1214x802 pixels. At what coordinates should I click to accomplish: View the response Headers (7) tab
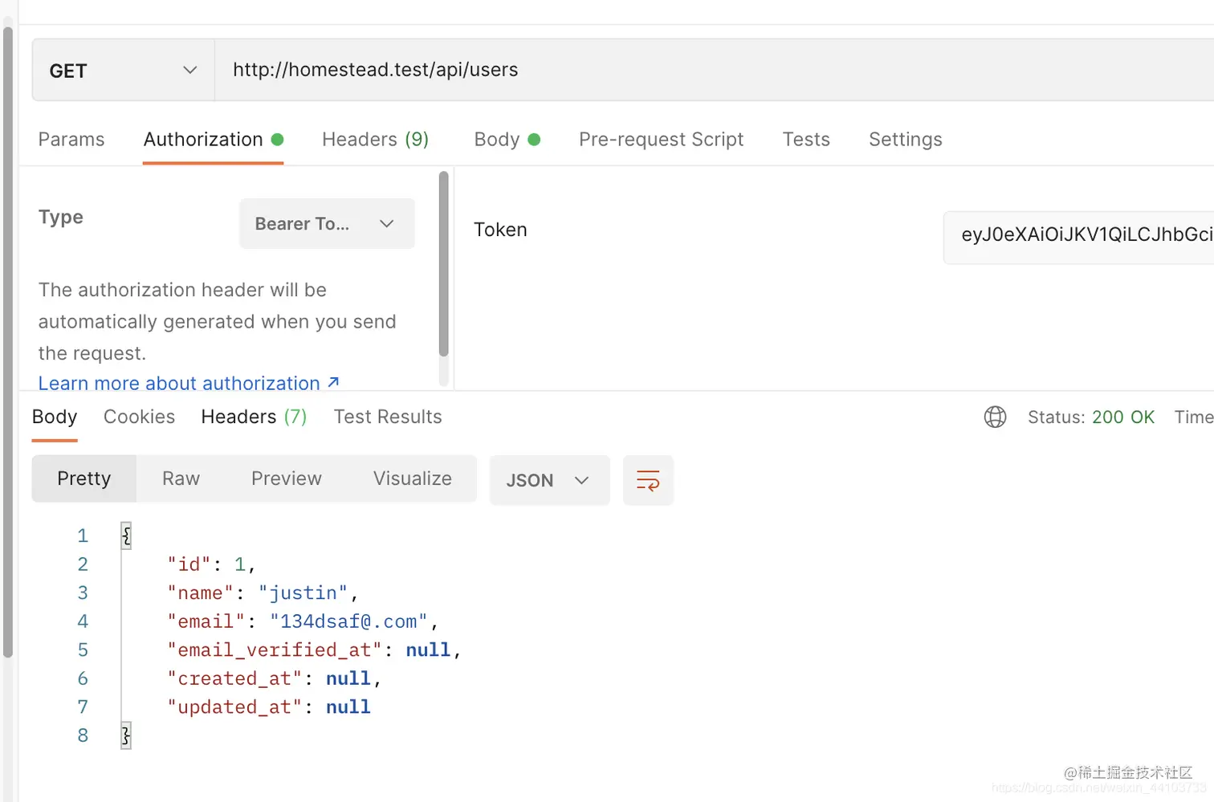[254, 417]
